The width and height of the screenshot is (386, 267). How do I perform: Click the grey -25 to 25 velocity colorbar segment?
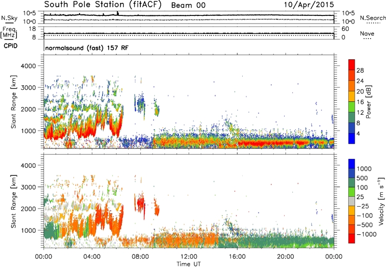pyautogui.click(x=352, y=201)
